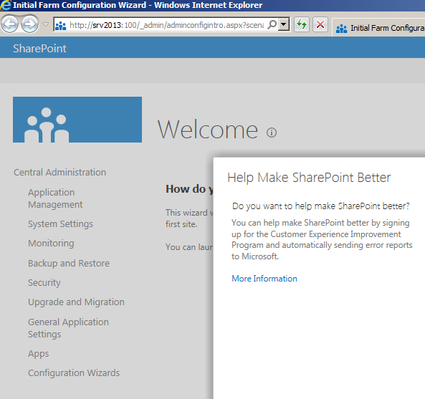Open Configuration Wizards link
Viewport: 425px width, 399px height.
[74, 373]
